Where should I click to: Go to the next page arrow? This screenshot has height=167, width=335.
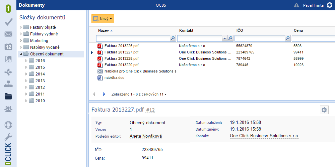(x=104, y=94)
